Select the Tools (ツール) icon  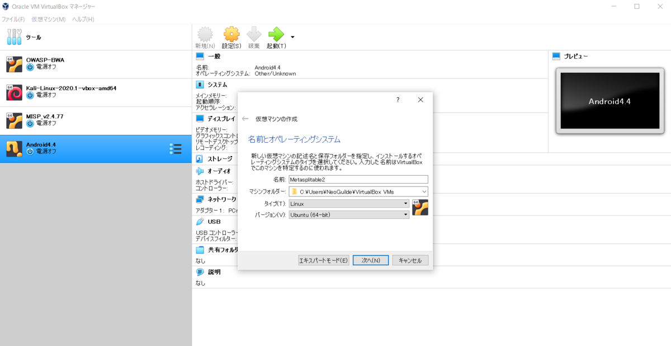point(15,37)
